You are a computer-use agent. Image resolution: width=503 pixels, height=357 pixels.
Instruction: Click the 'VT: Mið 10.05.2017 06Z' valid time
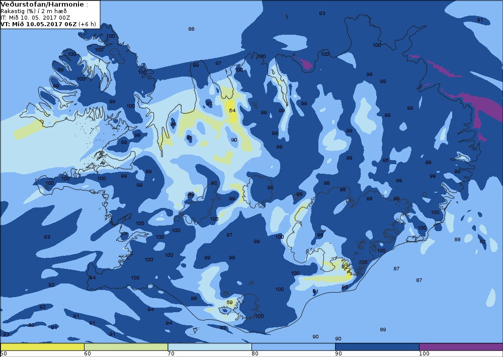tap(39, 24)
